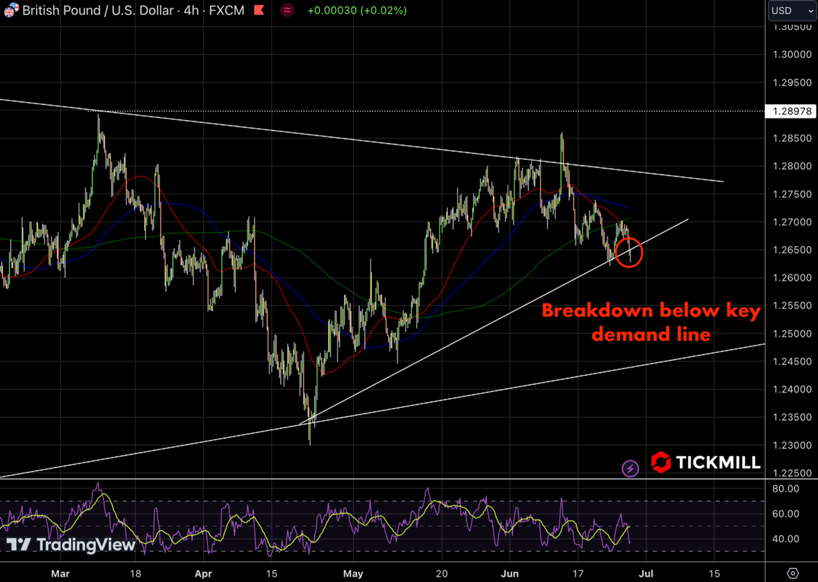Click the 4h interval label in title

tap(191, 10)
